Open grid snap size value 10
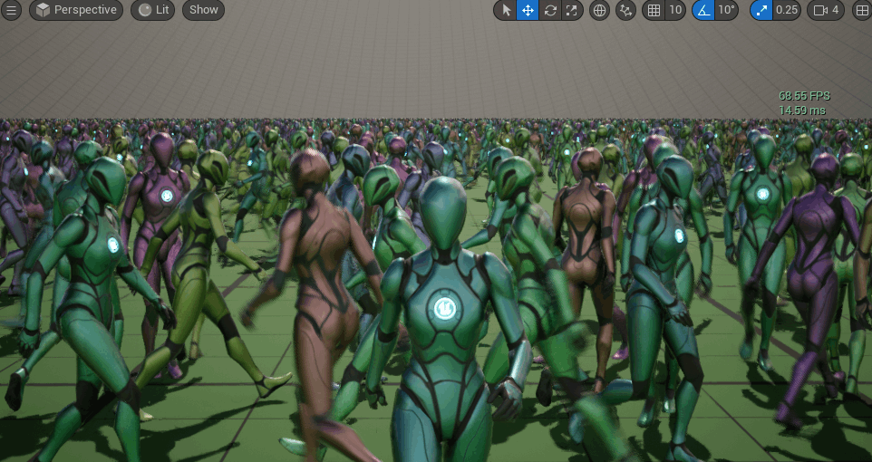 tap(674, 11)
